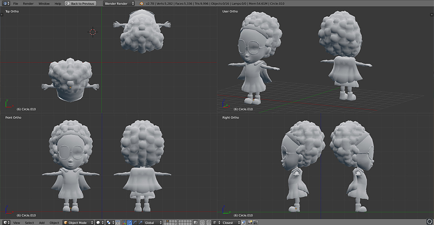
Task: Open the Object Mode dropdown
Action: (x=78, y=223)
